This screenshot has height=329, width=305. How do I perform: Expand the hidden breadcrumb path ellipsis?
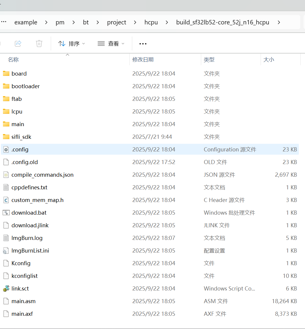click(x=4, y=22)
